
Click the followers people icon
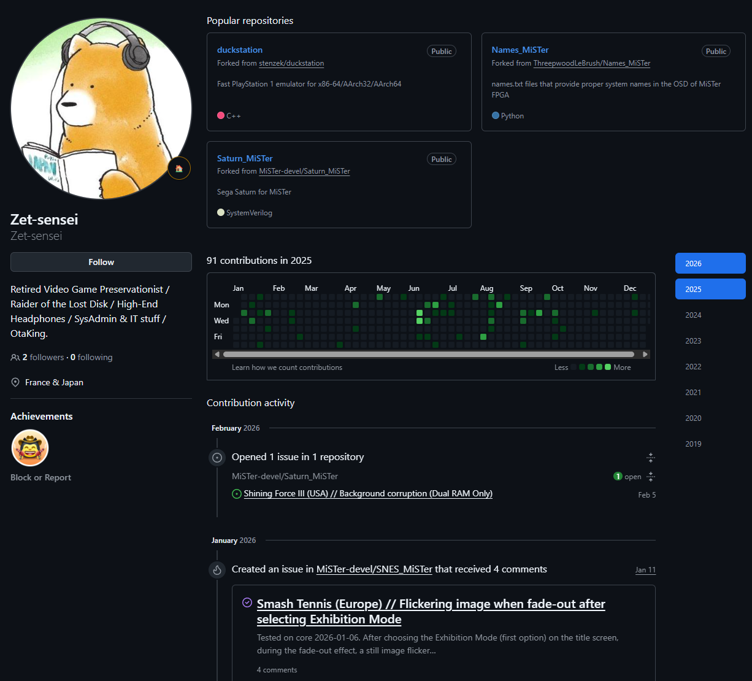(15, 357)
